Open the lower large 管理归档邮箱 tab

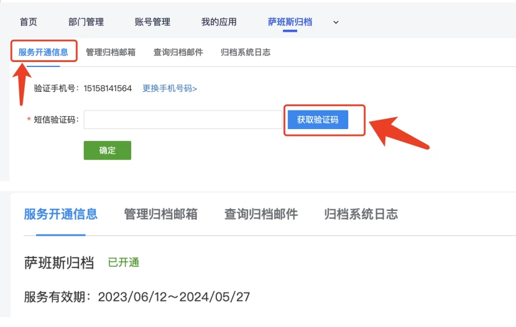click(x=160, y=214)
